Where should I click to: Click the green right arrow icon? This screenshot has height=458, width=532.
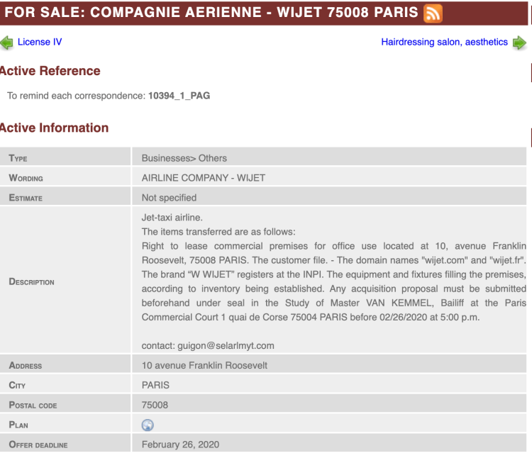coord(520,43)
